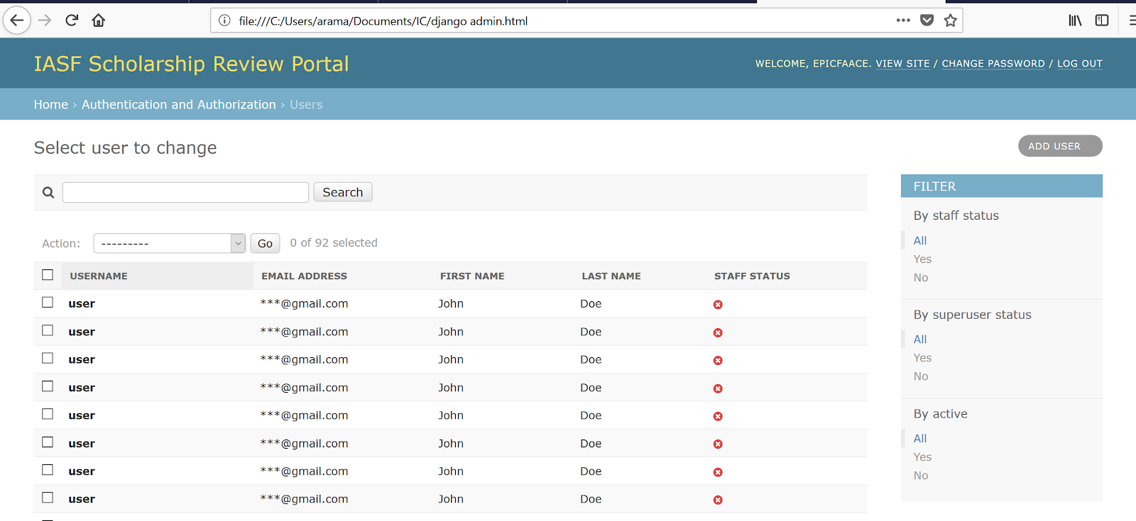
Task: Navigate to Home breadcrumb
Action: (51, 104)
